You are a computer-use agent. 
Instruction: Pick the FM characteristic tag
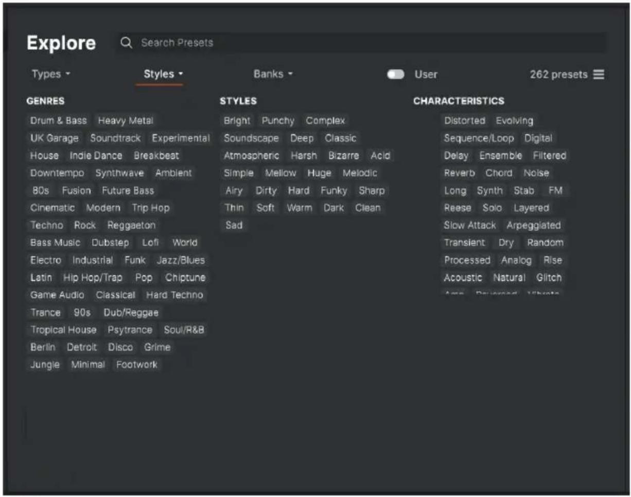pyautogui.click(x=555, y=191)
